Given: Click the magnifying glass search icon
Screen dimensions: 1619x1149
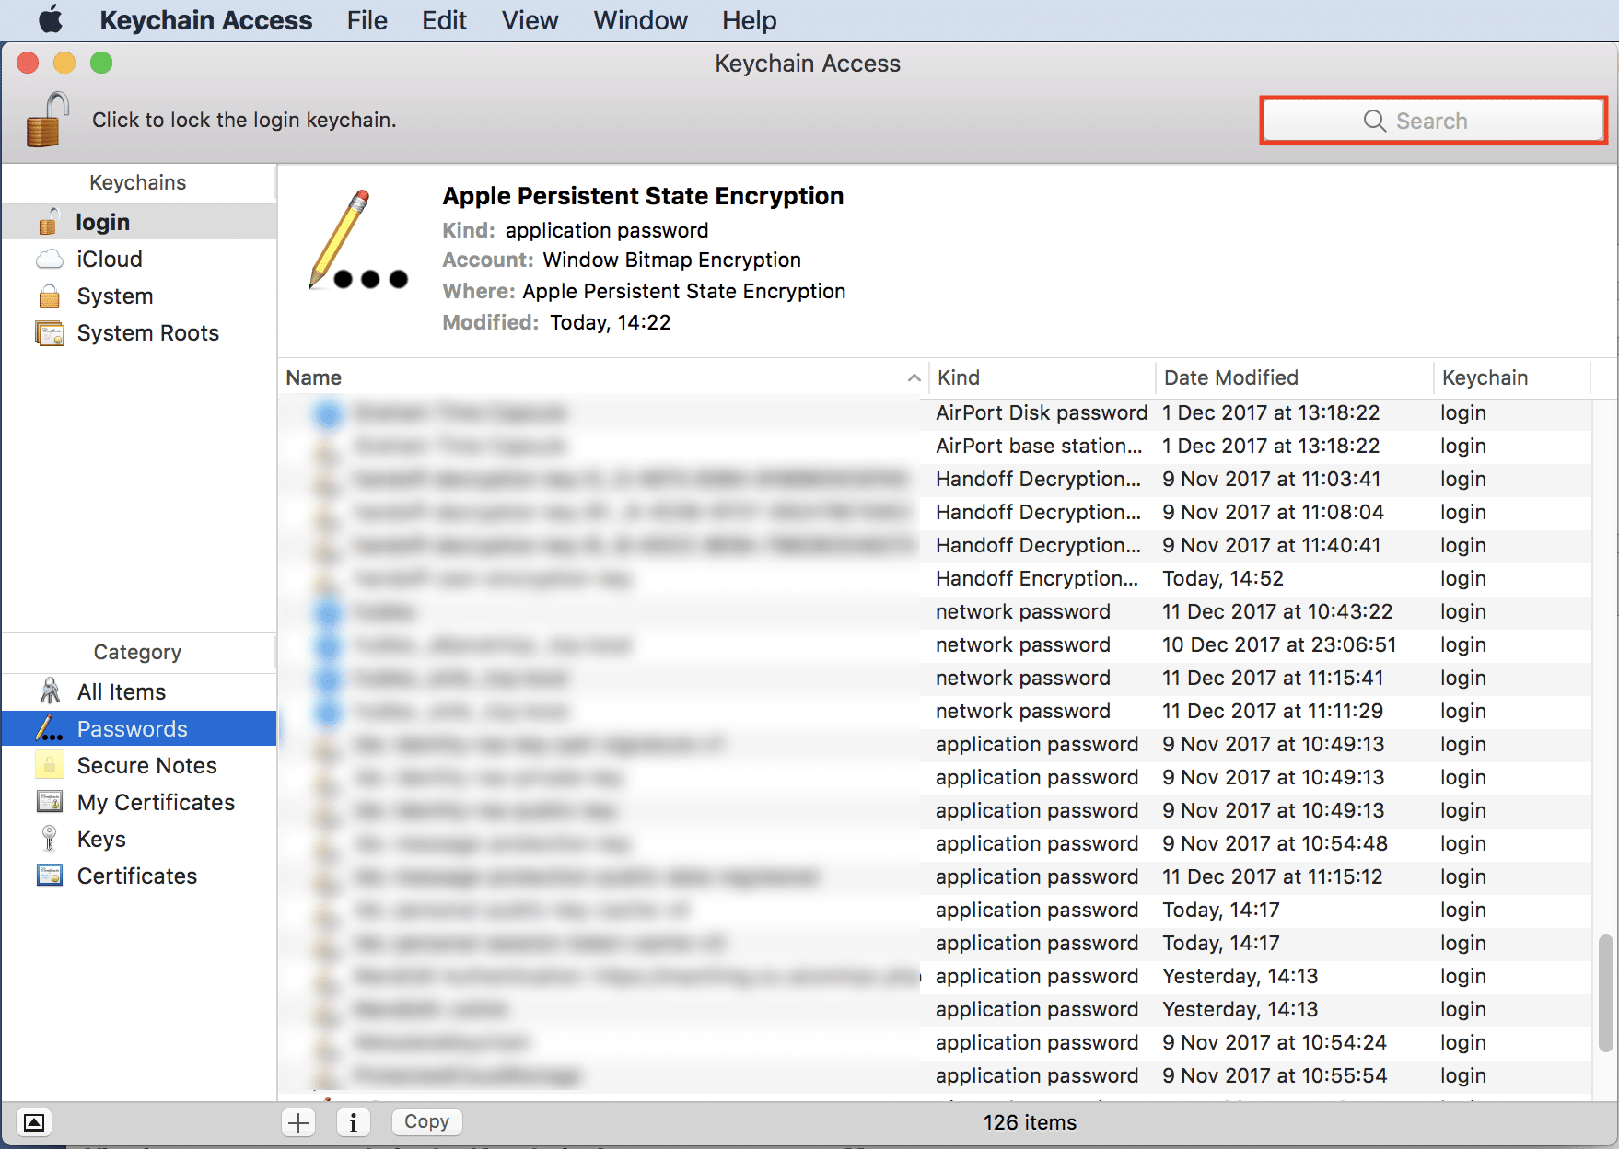Looking at the screenshot, I should pyautogui.click(x=1375, y=121).
